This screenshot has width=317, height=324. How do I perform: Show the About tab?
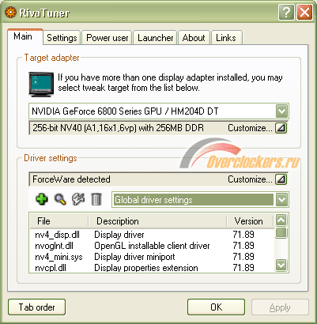coord(194,38)
